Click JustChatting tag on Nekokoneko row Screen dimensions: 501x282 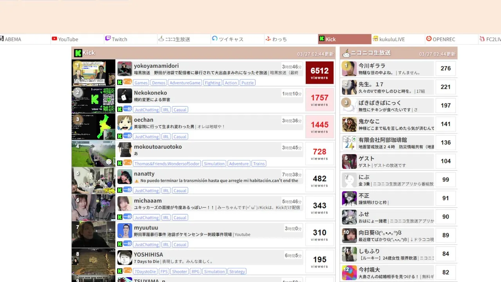coord(147,110)
